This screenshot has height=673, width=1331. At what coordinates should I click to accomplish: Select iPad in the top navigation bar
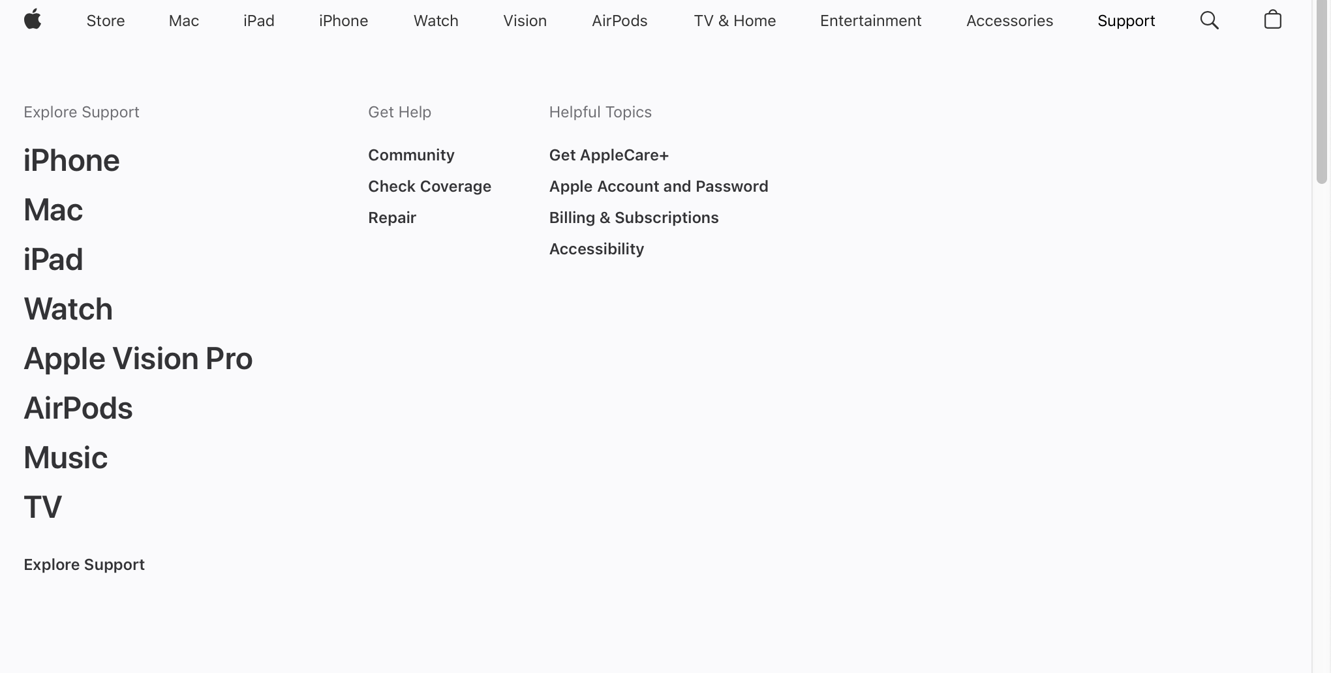pos(259,21)
